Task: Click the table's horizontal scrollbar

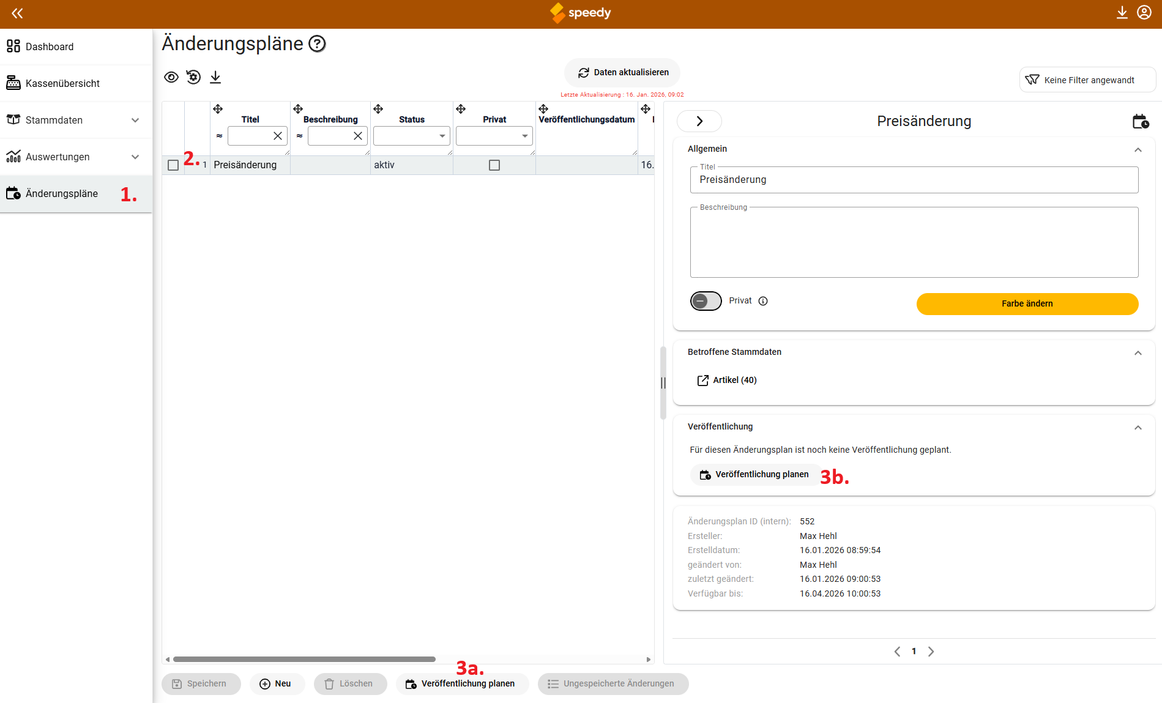Action: pos(304,660)
